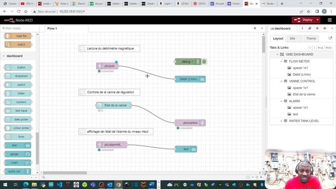Open the sidebar debug messages icon

[317, 28]
